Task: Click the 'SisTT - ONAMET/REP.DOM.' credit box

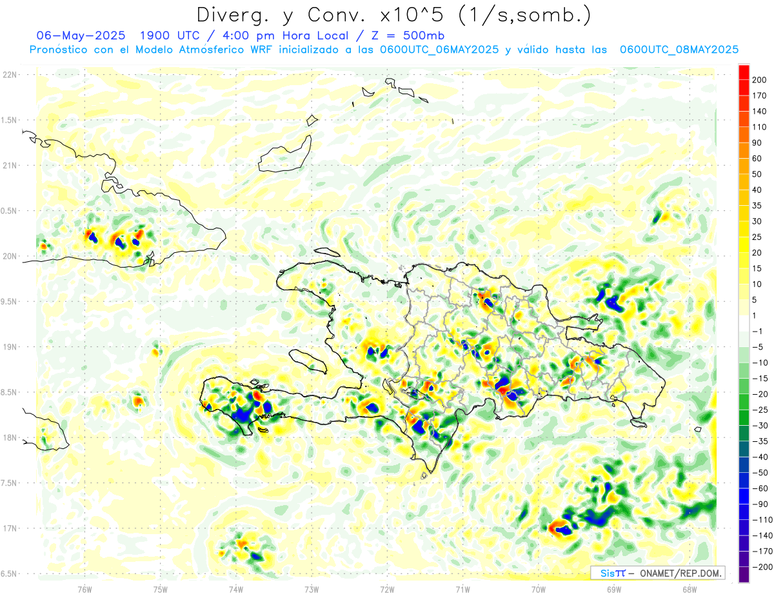Action: tap(658, 573)
